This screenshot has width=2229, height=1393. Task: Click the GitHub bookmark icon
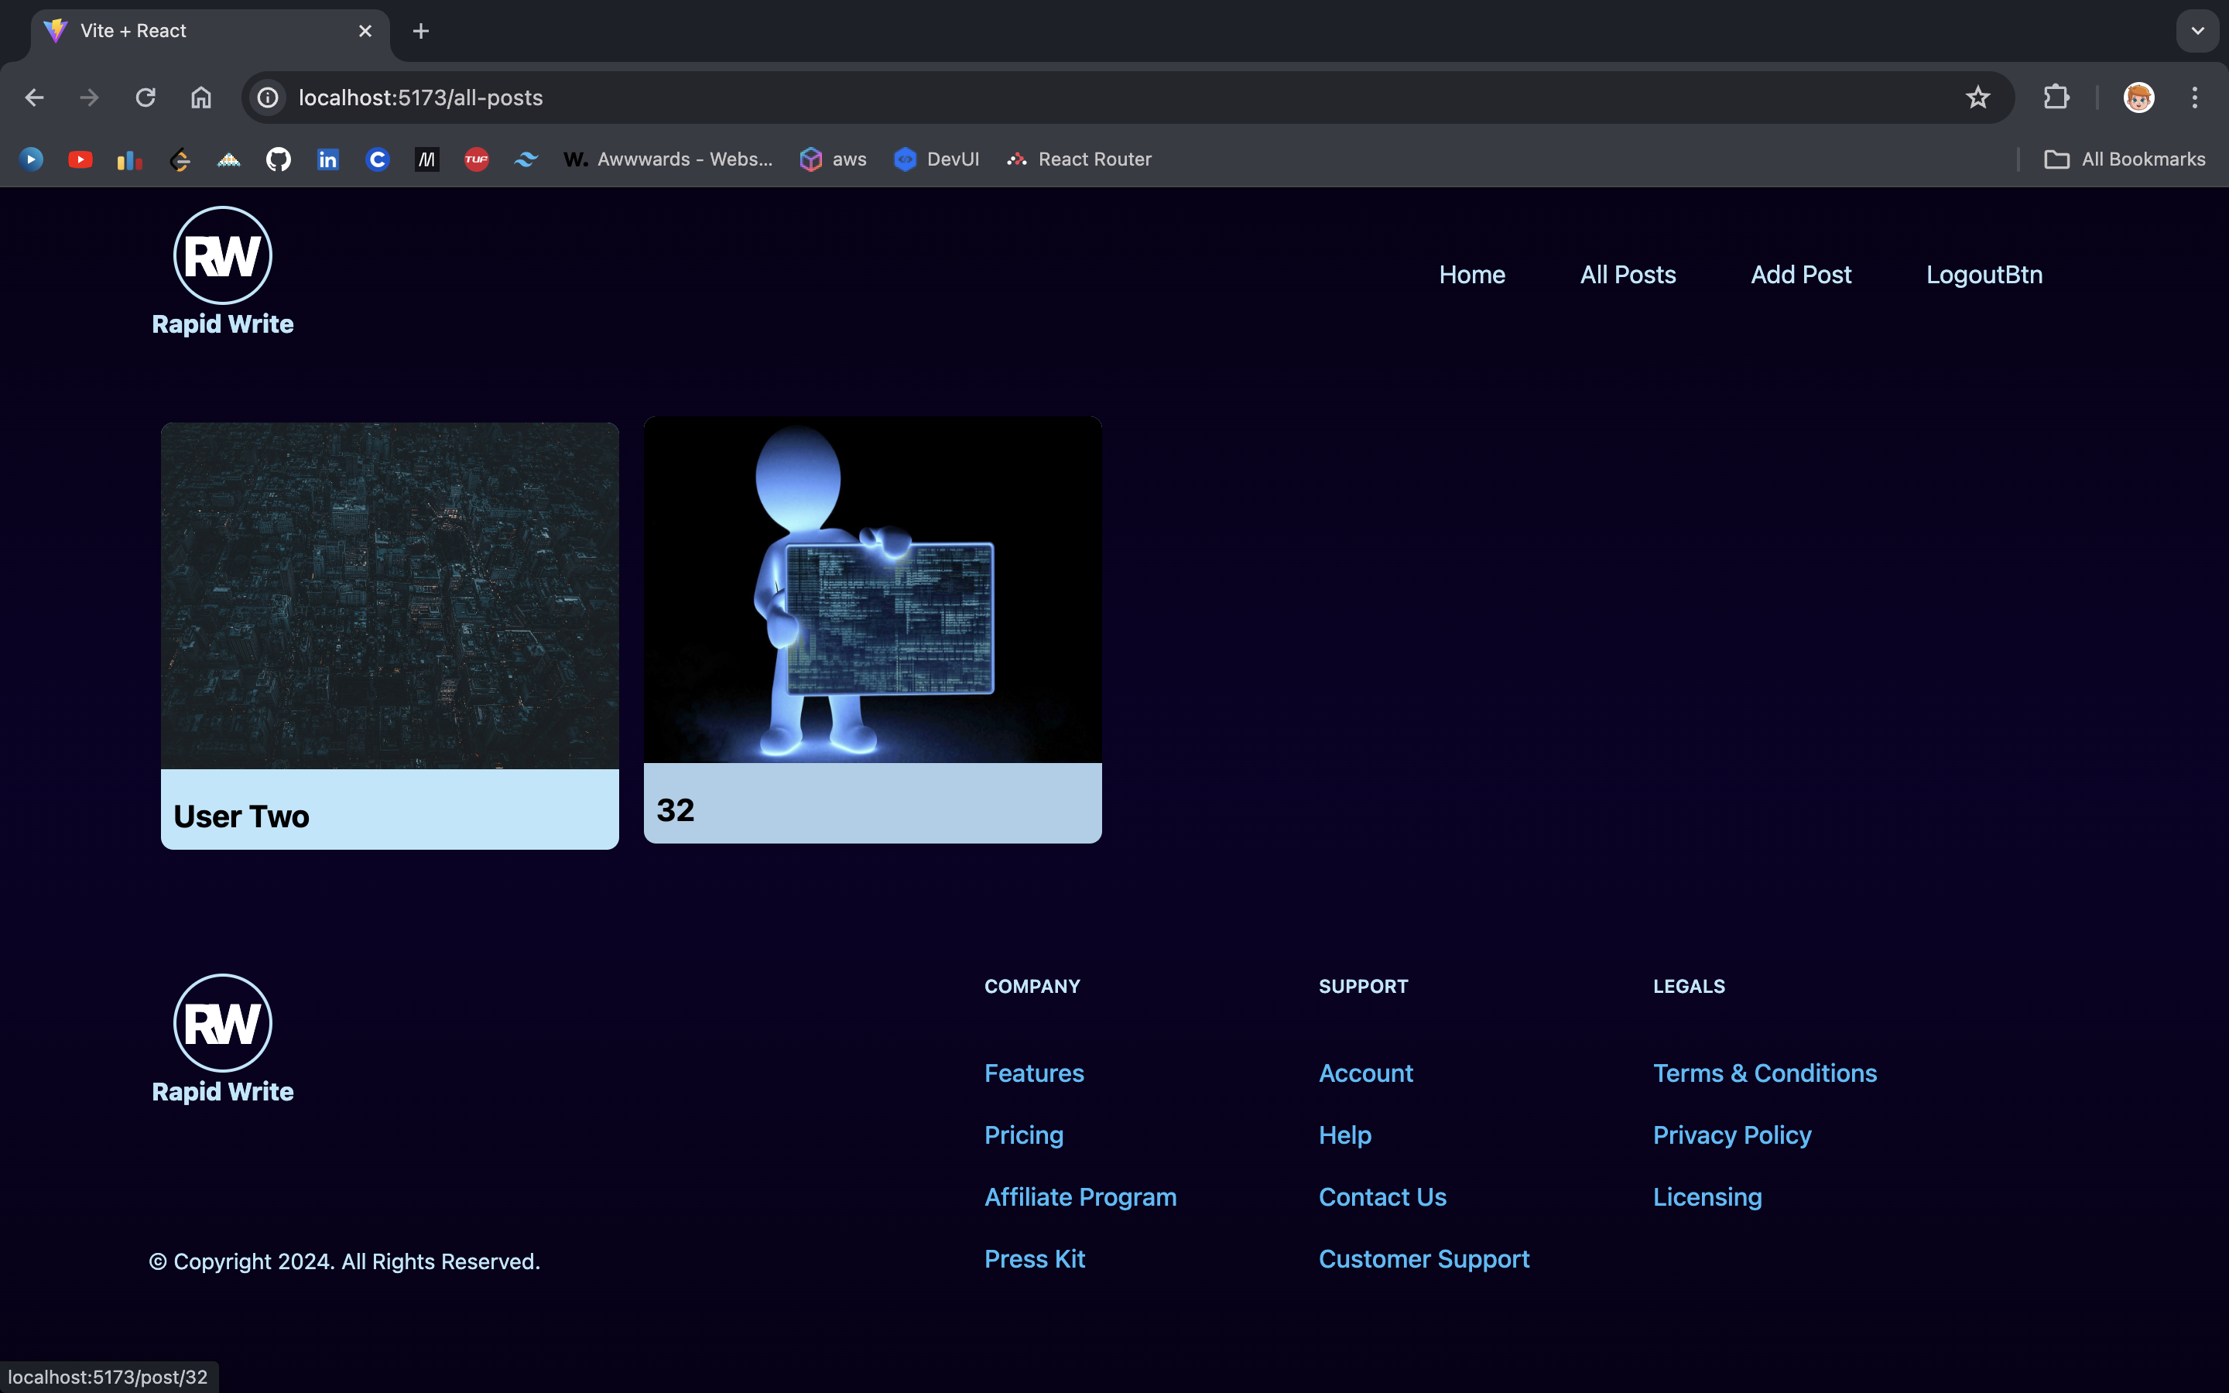pos(278,159)
